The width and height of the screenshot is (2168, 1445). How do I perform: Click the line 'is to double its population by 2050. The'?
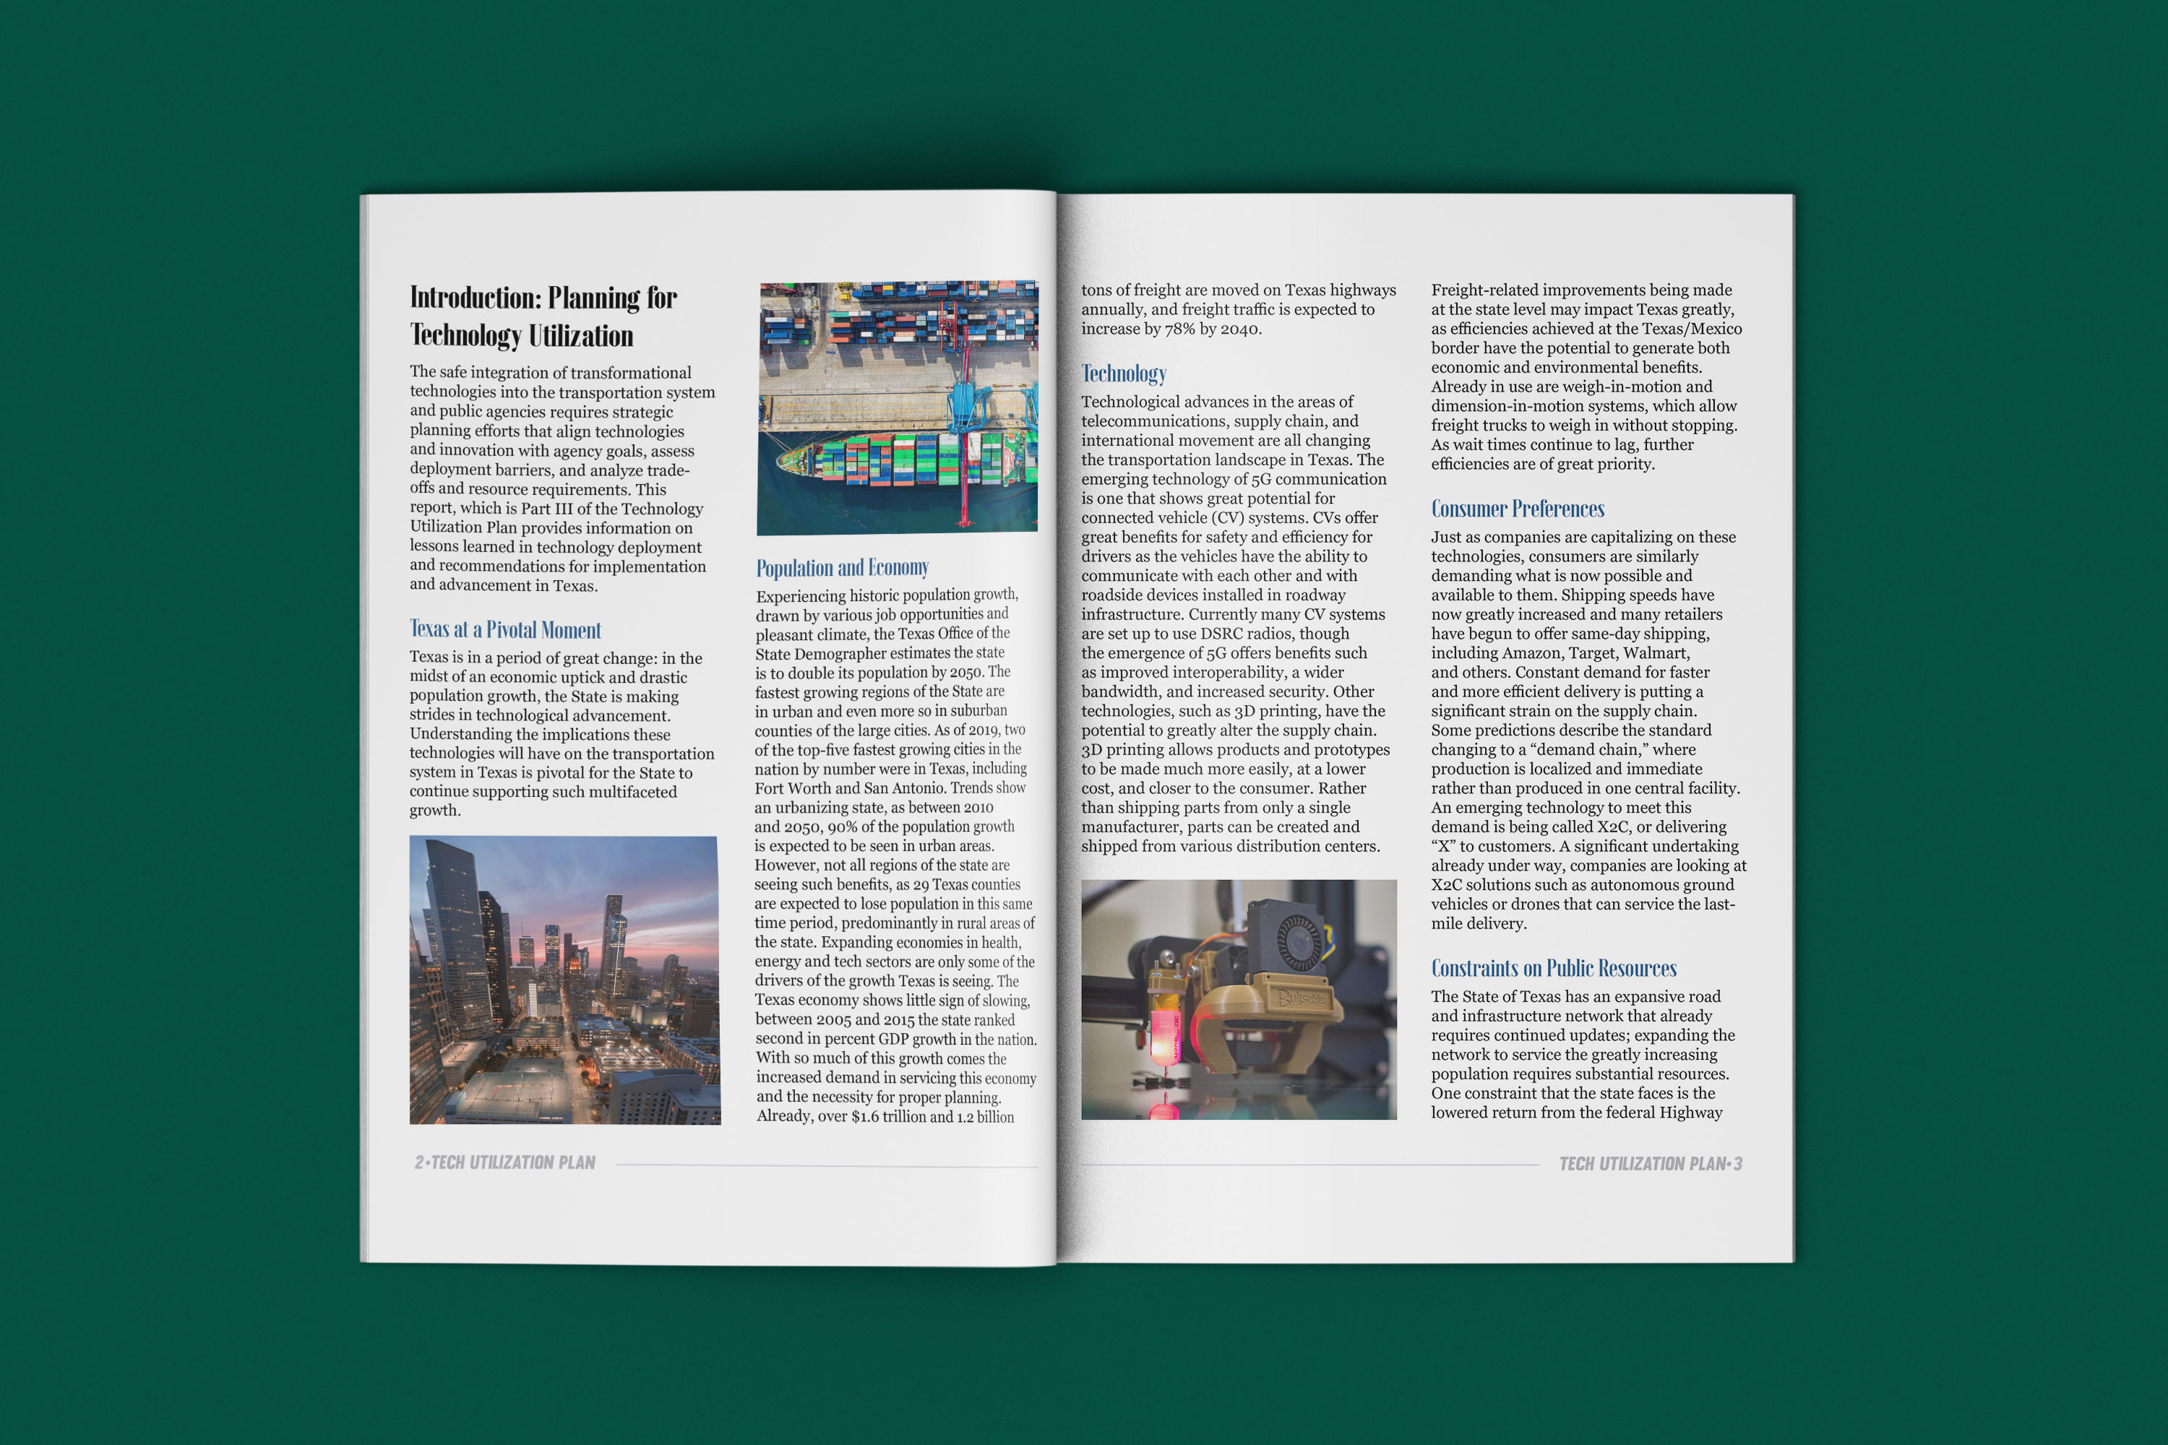tap(883, 672)
